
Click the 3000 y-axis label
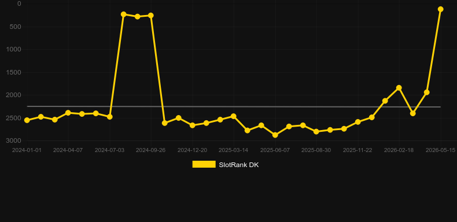[14, 140]
